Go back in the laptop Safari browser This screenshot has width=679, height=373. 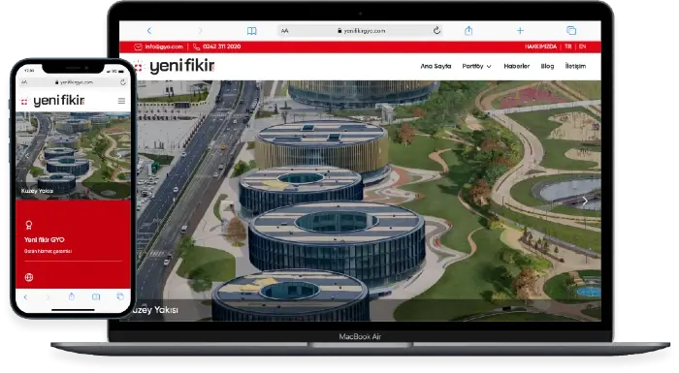[x=149, y=31]
